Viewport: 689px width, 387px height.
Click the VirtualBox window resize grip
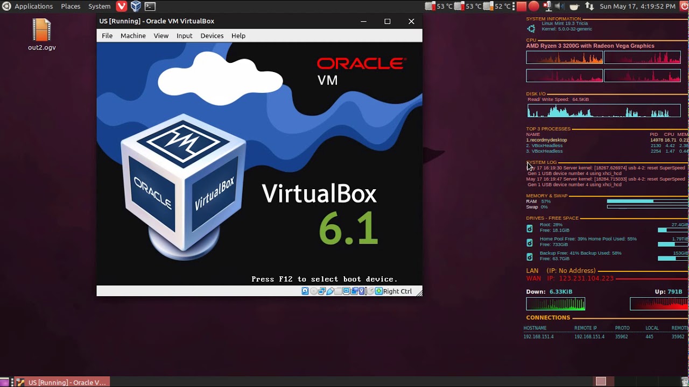(419, 292)
